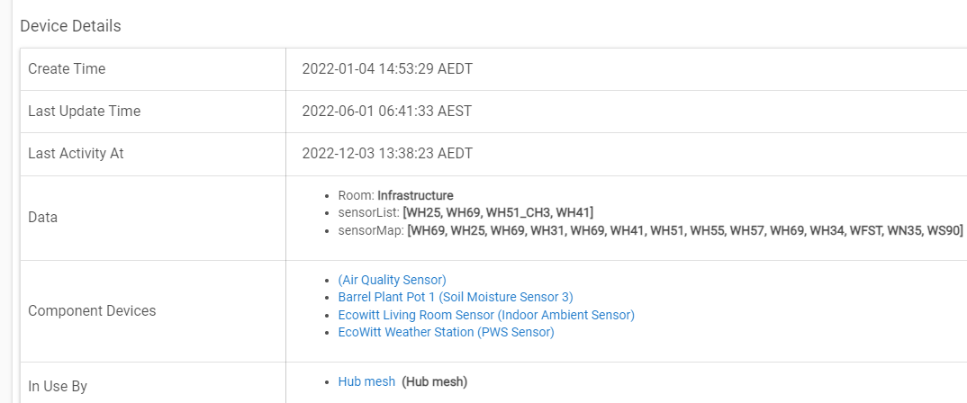Click the Last Update Time label
Screen dimensions: 967x403
[84, 112]
